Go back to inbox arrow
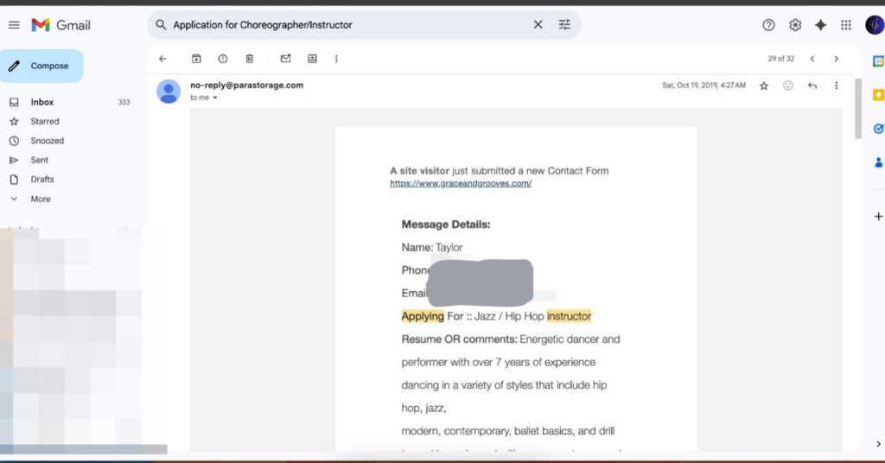The image size is (885, 463). [162, 59]
